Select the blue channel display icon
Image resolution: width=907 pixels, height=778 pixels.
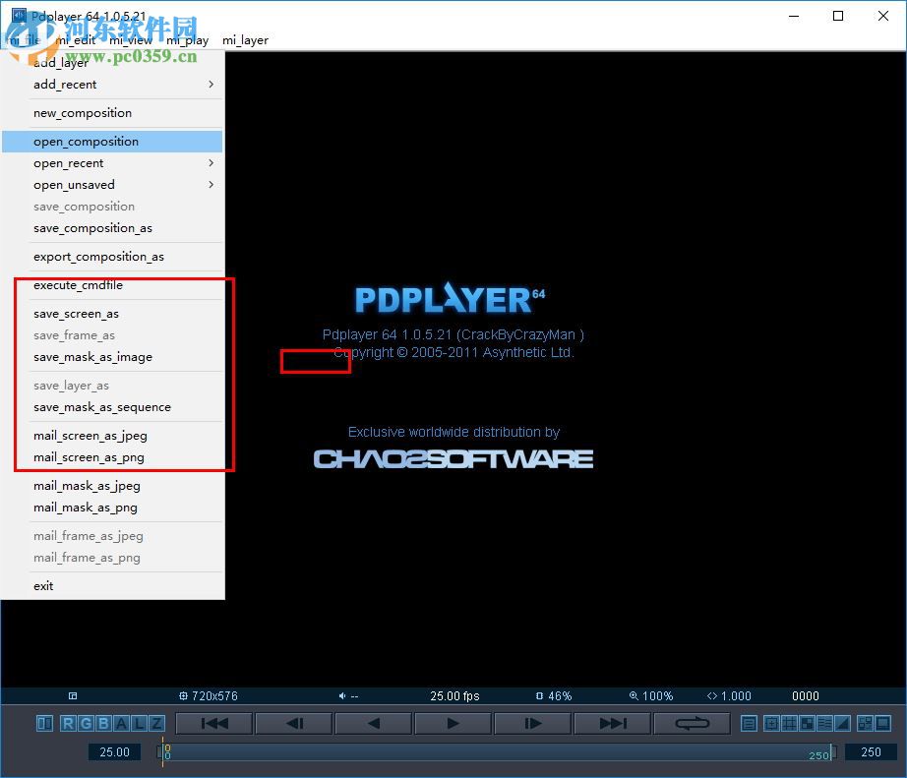(105, 722)
